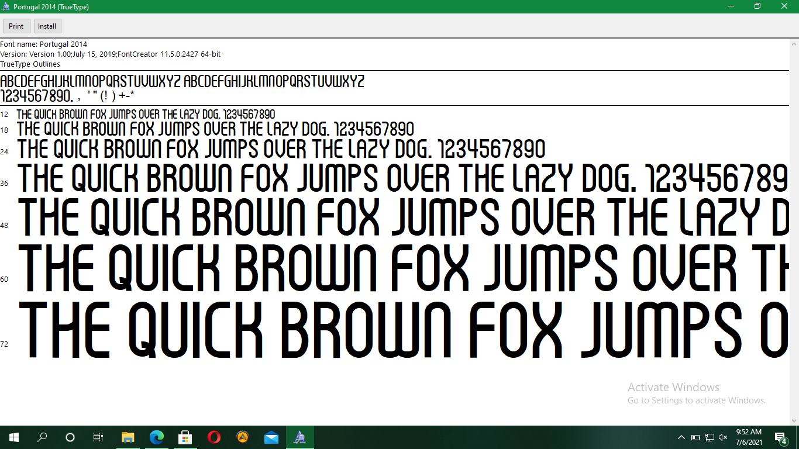Open the AIMP player from the taskbar

click(242, 437)
